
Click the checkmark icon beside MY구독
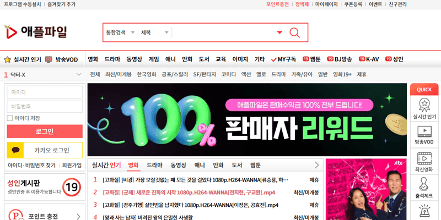point(273,59)
